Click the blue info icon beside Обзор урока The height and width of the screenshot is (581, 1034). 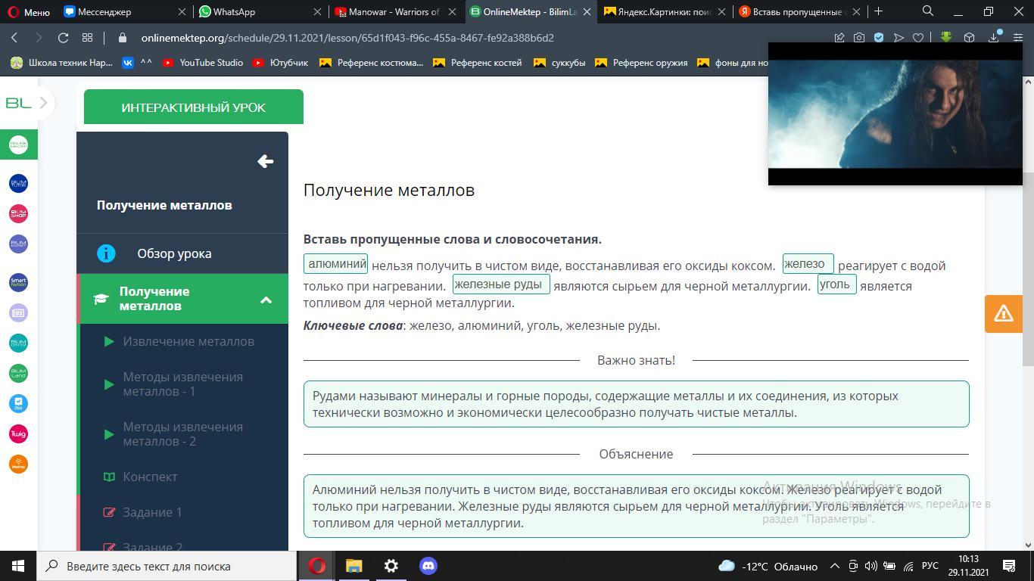pyautogui.click(x=106, y=253)
